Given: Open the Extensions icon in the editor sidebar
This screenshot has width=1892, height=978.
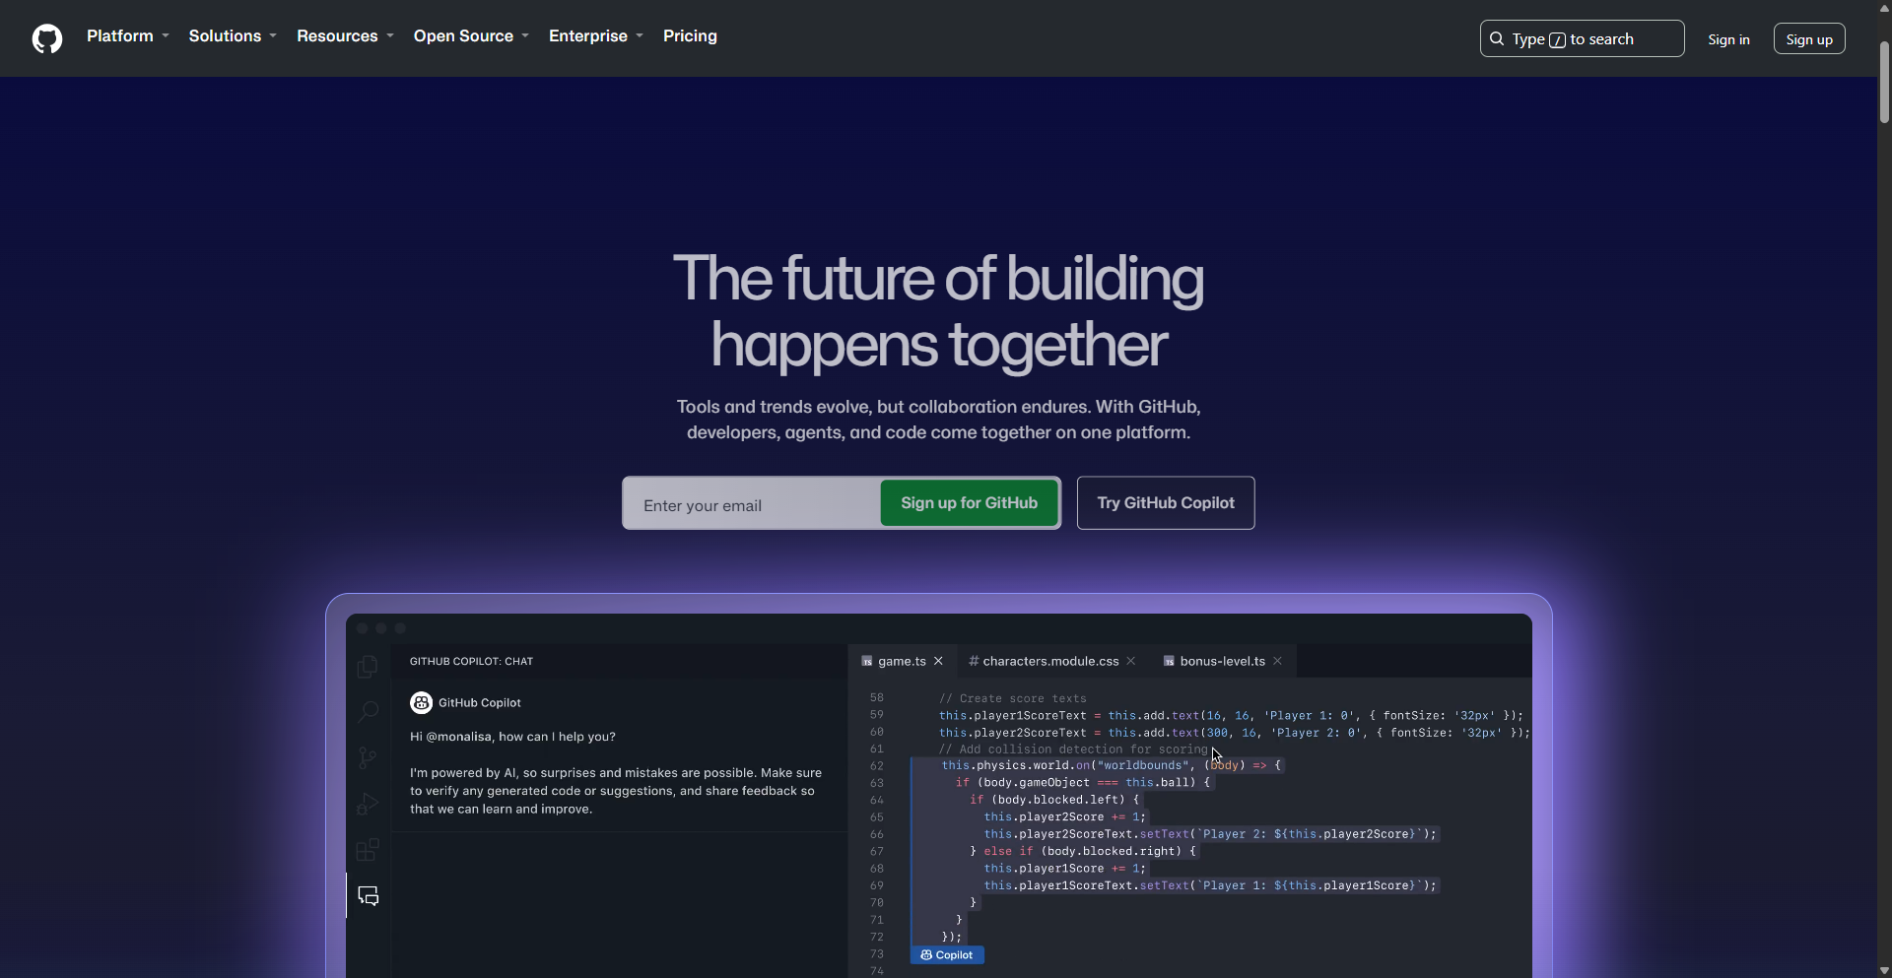Looking at the screenshot, I should pos(368,850).
